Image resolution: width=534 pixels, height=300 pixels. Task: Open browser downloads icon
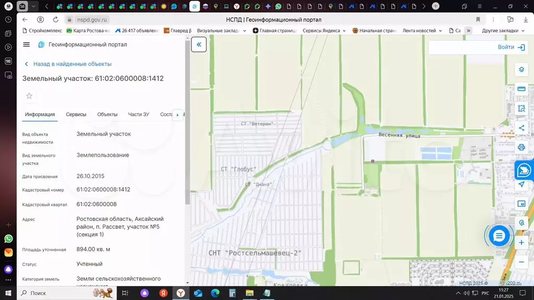coord(526,20)
